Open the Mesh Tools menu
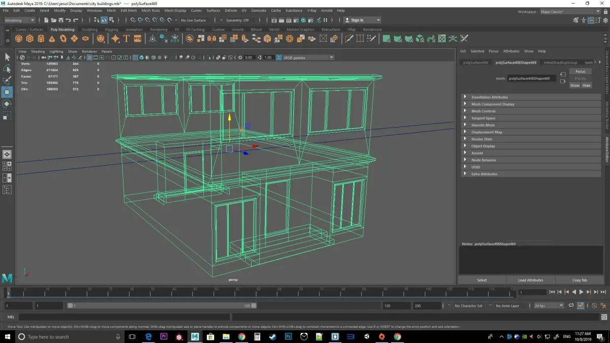The image size is (610, 343). pyautogui.click(x=150, y=10)
